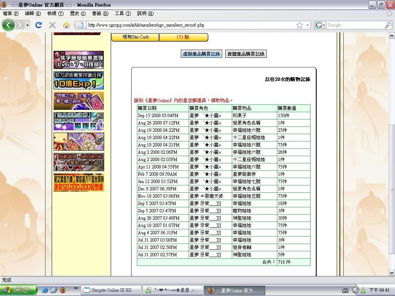Viewport: 395px width, 296px height.
Task: Go to the Home page icon
Action: pos(66,25)
